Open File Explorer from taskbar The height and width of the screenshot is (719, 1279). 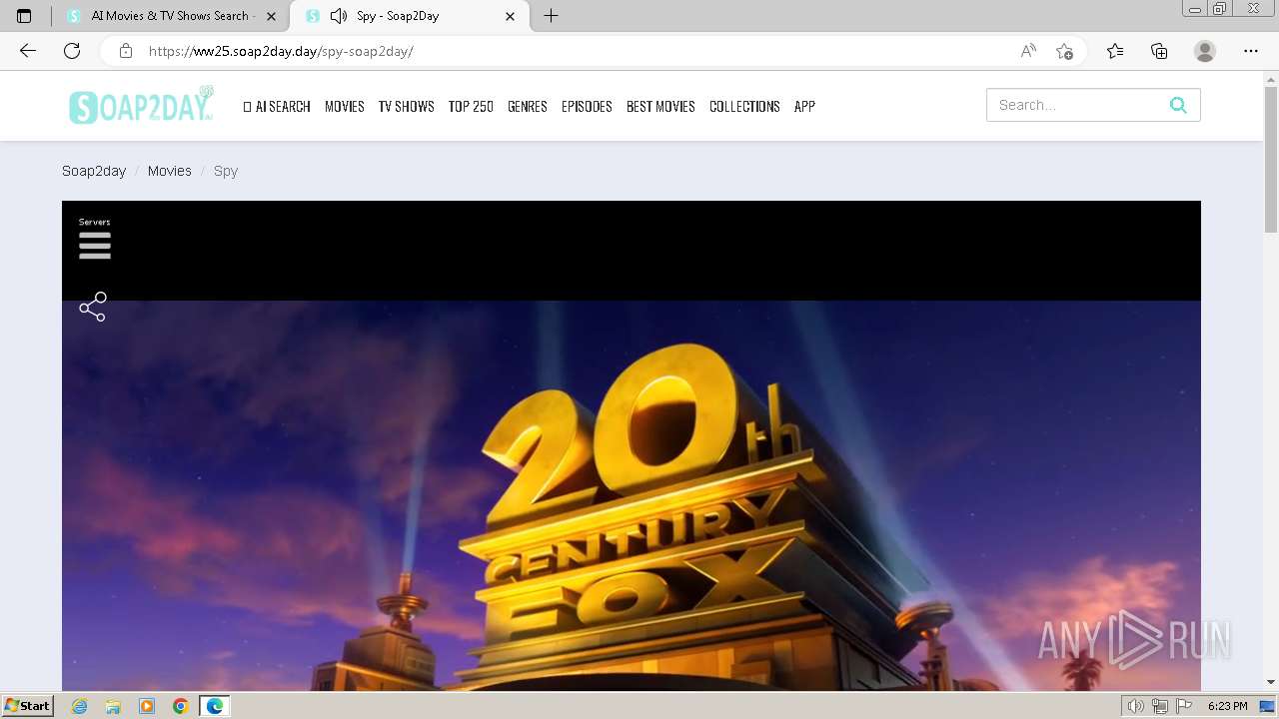coord(113,706)
